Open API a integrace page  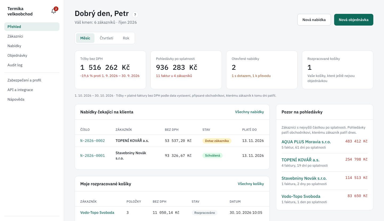32,90
